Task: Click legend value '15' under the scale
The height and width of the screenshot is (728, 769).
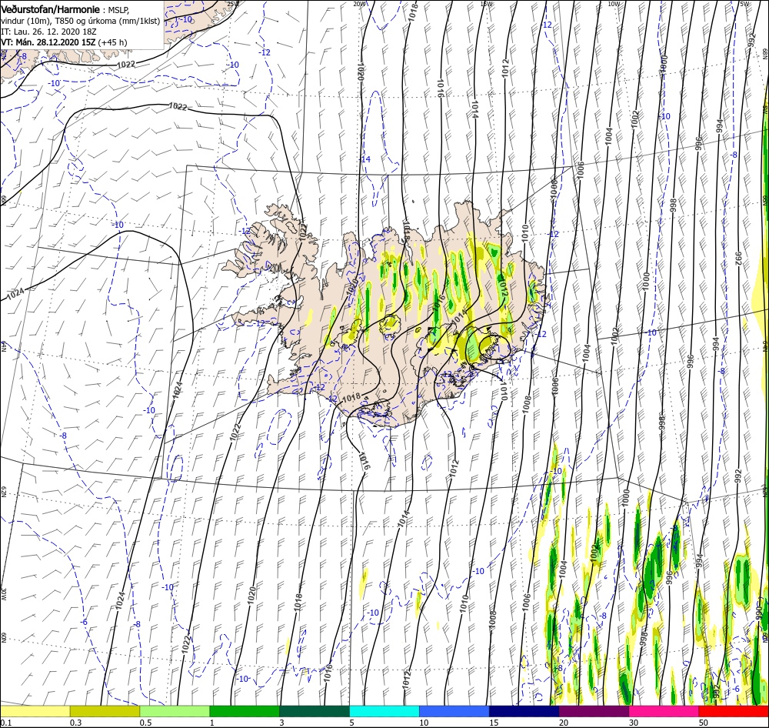Action: [x=494, y=723]
